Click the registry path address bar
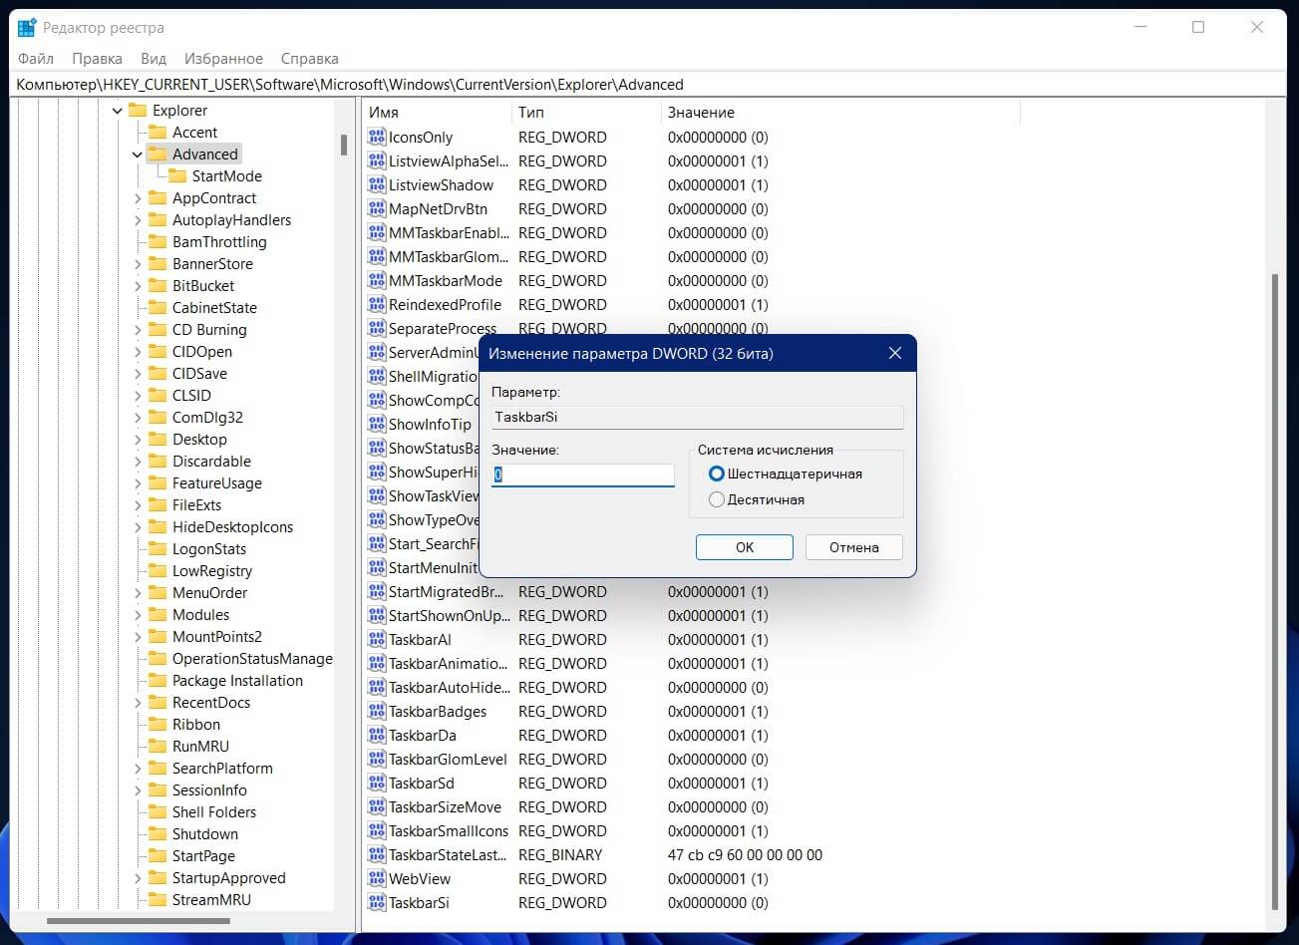The height and width of the screenshot is (945, 1299). (x=649, y=85)
